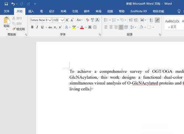This screenshot has height=134, width=184.
Task: Toggle character shading gray A
Action: [90, 27]
